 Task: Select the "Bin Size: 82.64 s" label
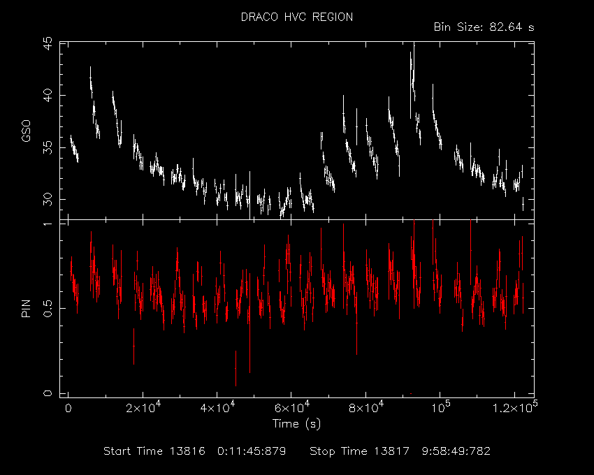(484, 27)
